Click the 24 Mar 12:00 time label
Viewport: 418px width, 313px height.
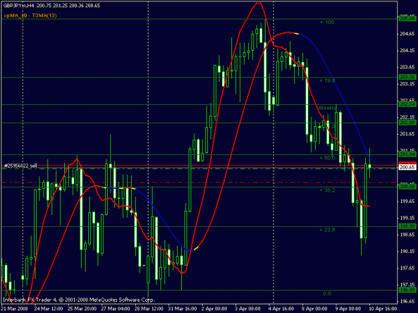point(49,309)
